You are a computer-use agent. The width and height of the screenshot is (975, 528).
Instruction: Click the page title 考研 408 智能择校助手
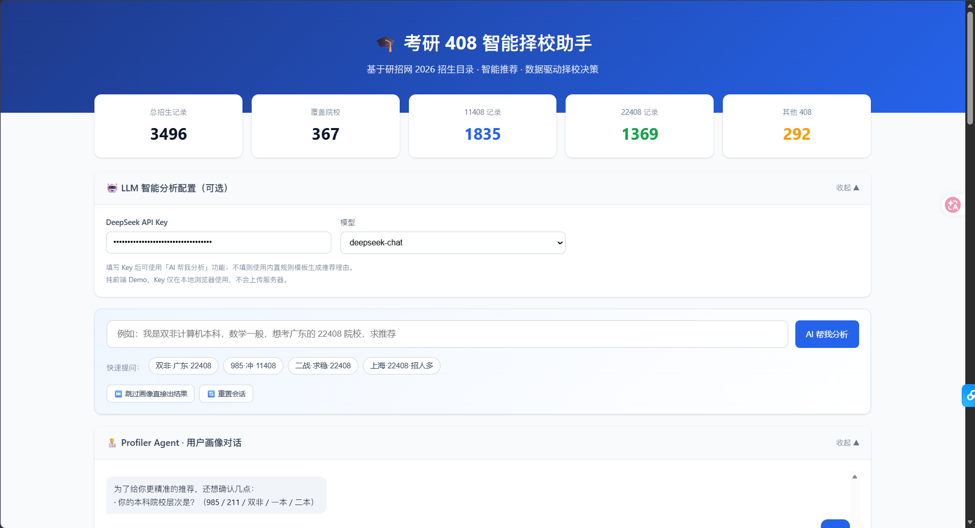click(x=498, y=43)
